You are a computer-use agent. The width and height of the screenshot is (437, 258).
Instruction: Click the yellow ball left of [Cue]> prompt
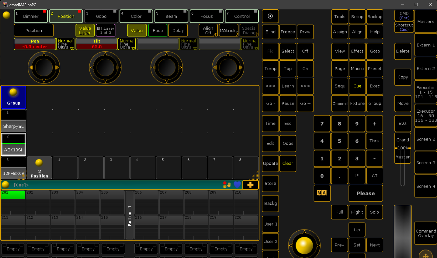point(5,185)
